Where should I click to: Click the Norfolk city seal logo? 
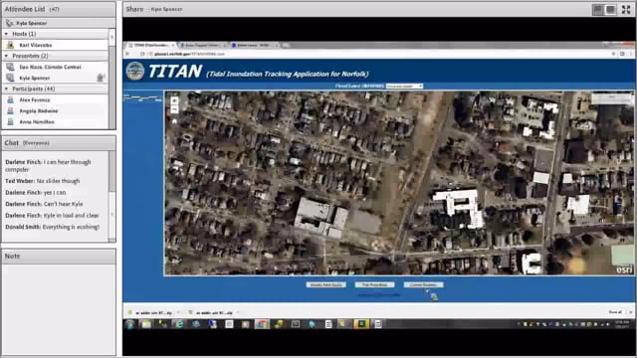pos(135,72)
